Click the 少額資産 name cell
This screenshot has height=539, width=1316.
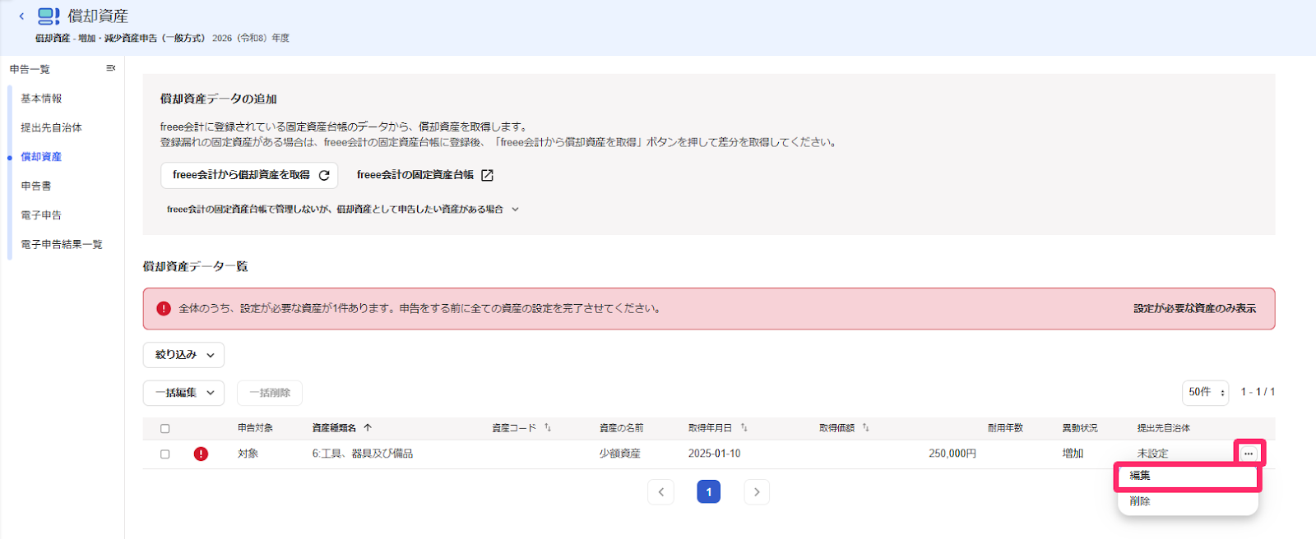620,454
